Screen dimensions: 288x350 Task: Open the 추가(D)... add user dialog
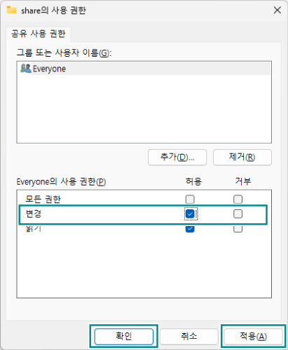(177, 157)
